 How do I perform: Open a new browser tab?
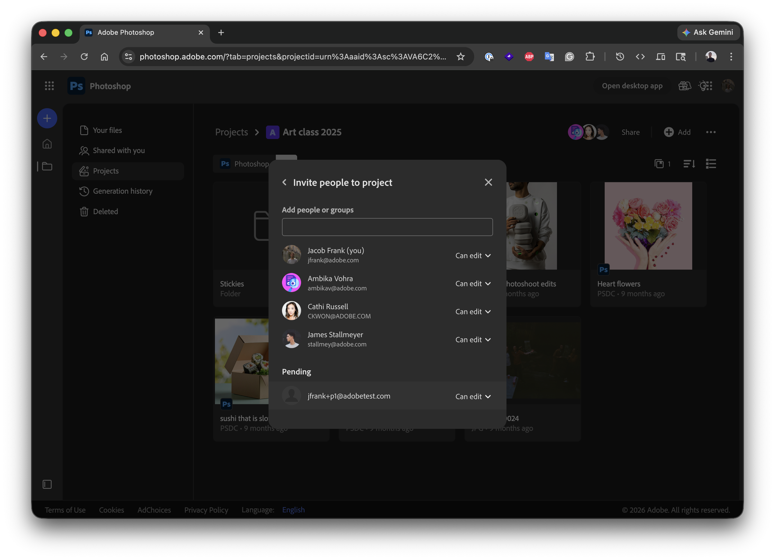(x=221, y=33)
